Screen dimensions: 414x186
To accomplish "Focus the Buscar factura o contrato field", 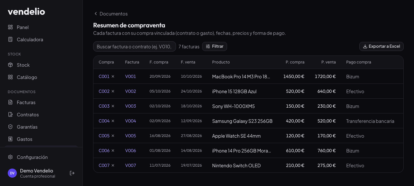I will tap(135, 46).
